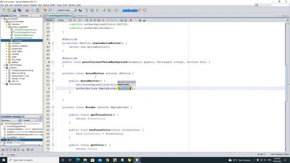This screenshot has width=290, height=163.
Task: Open Microsoft Edge from the taskbar
Action: coord(77,160)
